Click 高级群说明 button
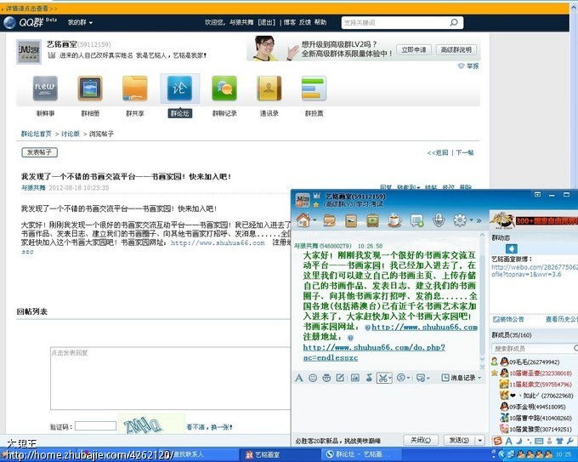This screenshot has height=462, width=578. (x=456, y=50)
